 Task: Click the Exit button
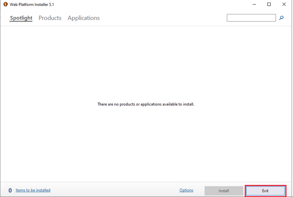click(x=265, y=191)
